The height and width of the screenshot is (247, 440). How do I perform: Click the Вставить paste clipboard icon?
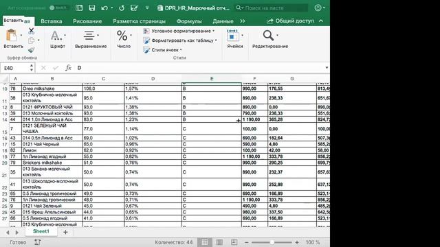[x=12, y=36]
